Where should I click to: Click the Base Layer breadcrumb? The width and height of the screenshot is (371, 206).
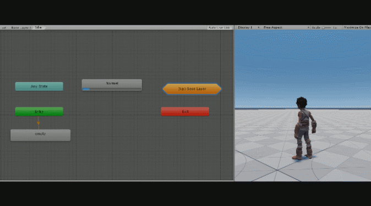coord(21,27)
